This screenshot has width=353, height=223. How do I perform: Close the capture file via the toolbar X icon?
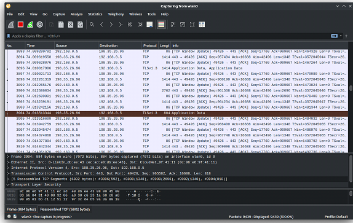tap(71, 25)
